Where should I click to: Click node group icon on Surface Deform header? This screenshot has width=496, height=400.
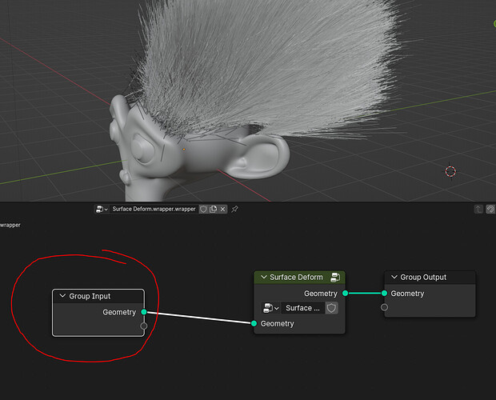pos(335,278)
